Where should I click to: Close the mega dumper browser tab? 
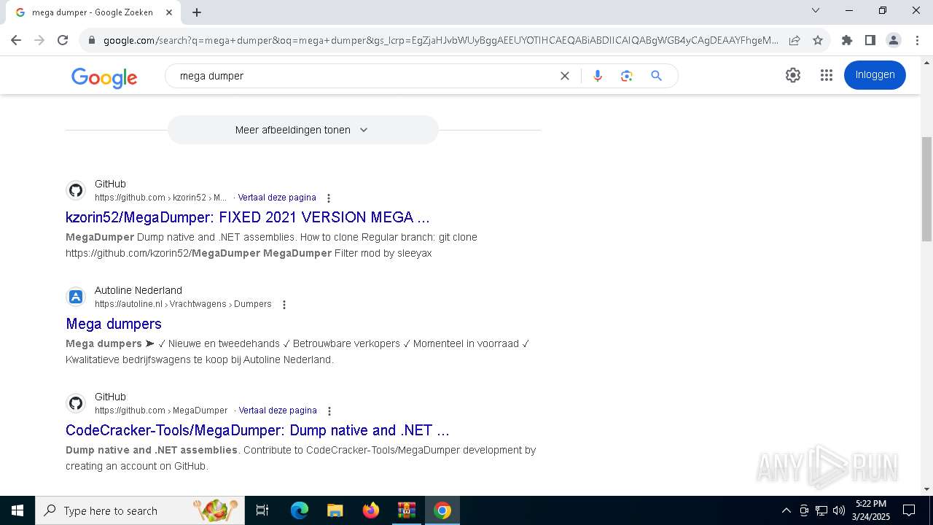click(169, 12)
